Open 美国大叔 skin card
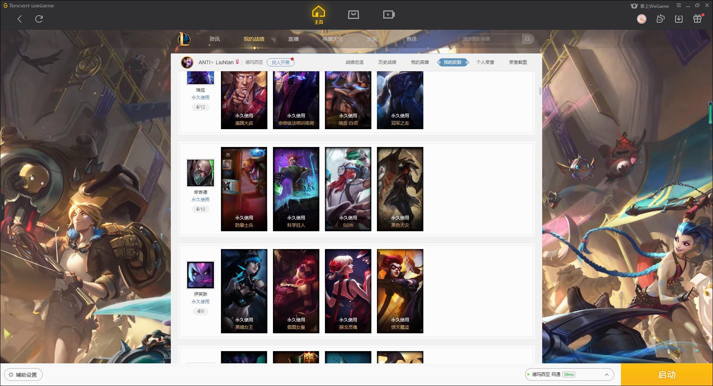 tap(244, 100)
